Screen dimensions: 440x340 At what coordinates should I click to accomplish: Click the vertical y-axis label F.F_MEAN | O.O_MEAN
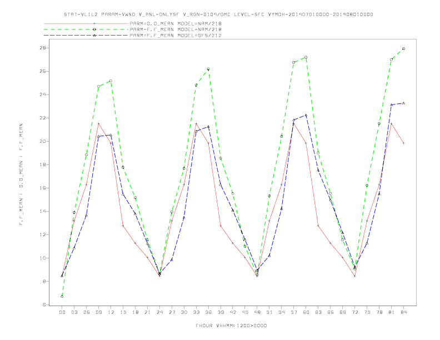21,174
